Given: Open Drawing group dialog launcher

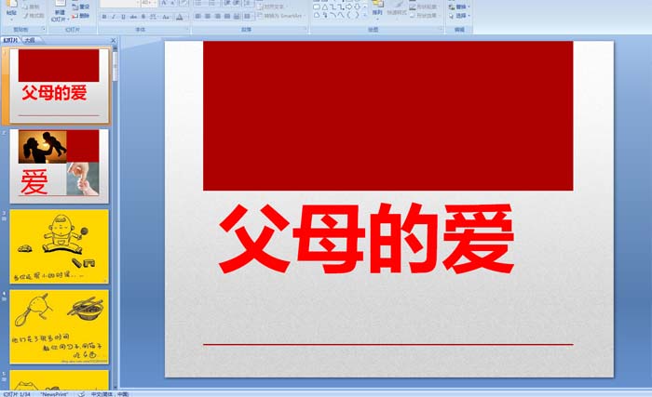Looking at the screenshot, I should 441,30.
